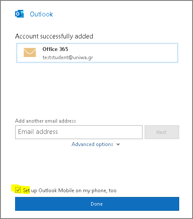Image resolution: width=193 pixels, height=219 pixels.
Task: Click the greyed-out Next button
Action: [x=162, y=132]
